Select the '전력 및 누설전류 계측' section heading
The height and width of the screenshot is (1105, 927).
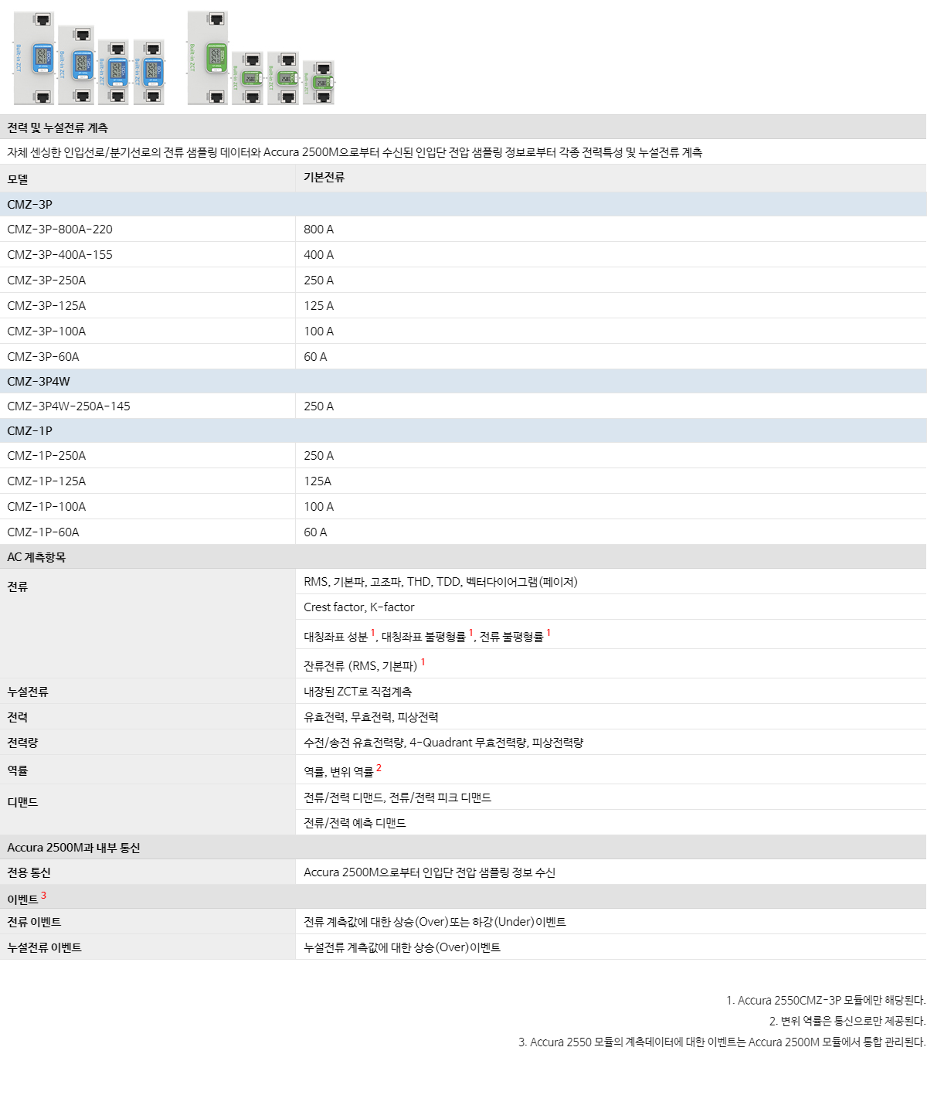pyautogui.click(x=58, y=127)
